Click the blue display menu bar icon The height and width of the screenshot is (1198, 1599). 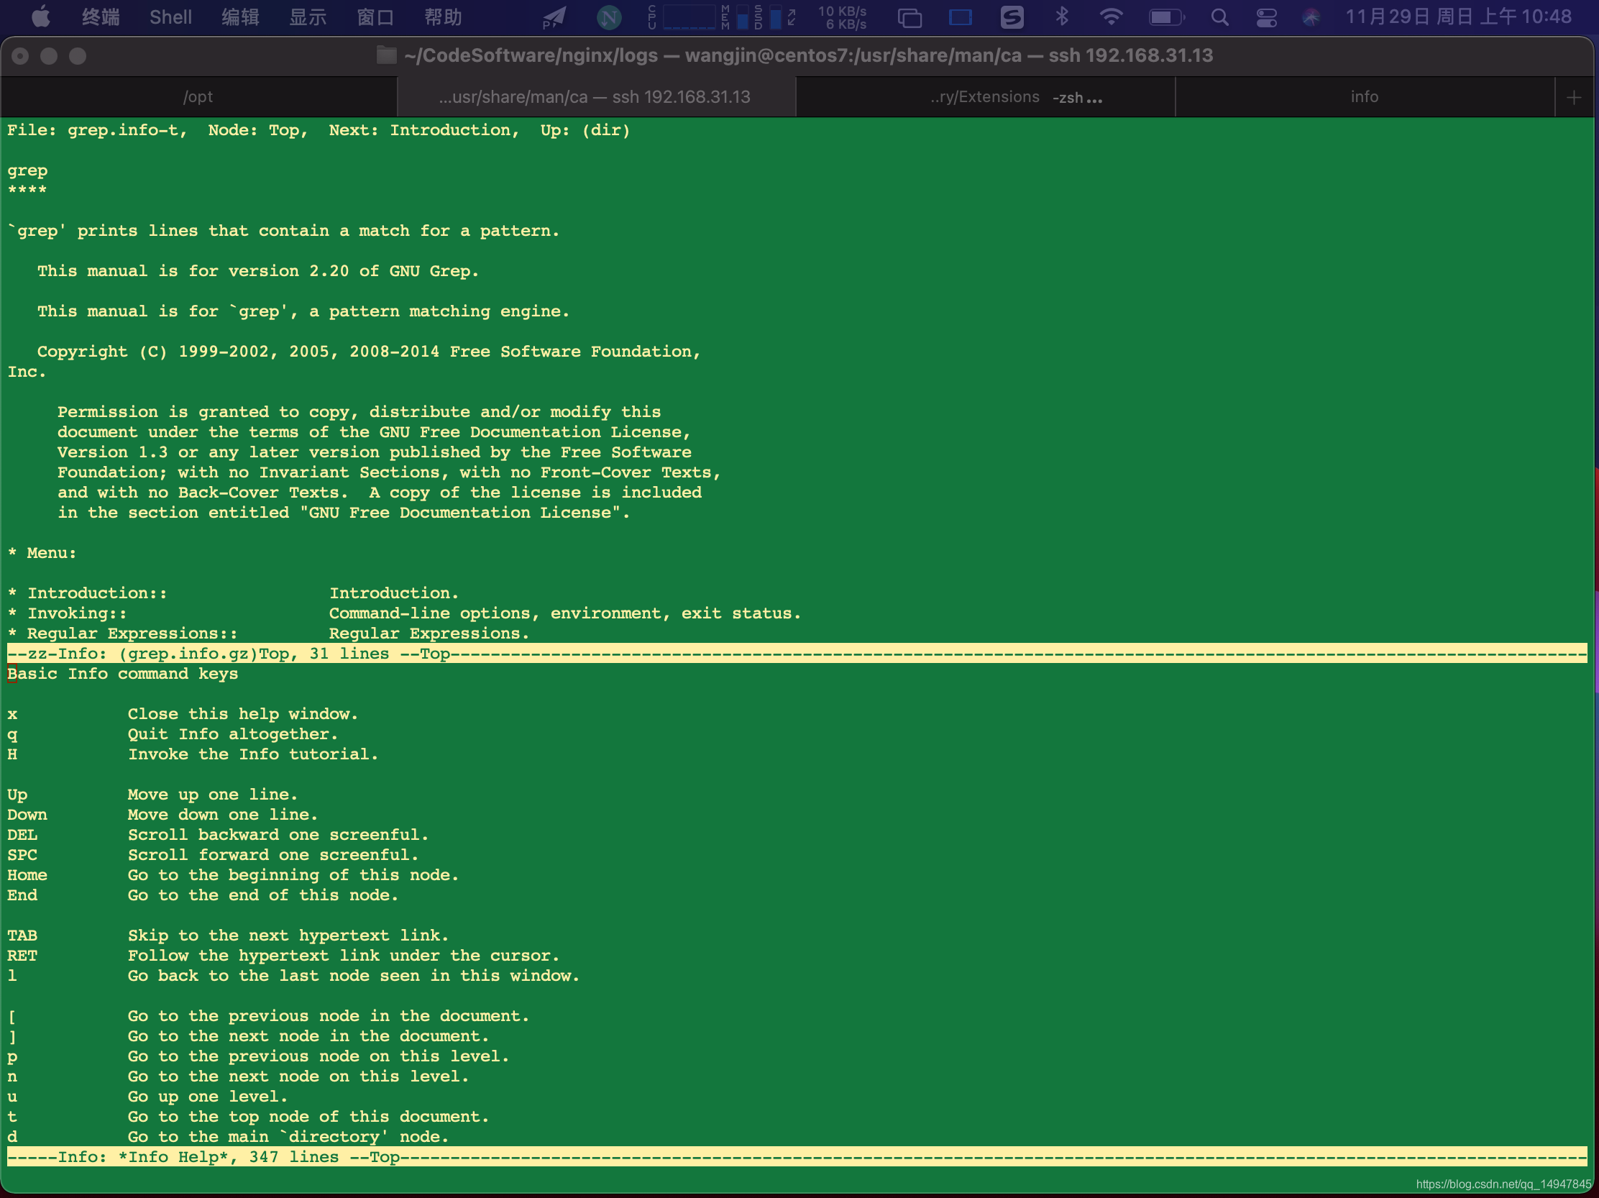tap(960, 17)
